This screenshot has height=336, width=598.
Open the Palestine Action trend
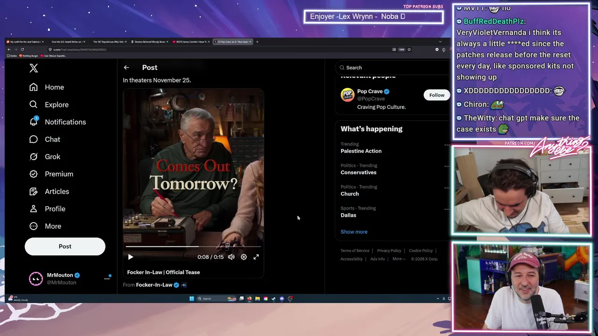coord(361,151)
